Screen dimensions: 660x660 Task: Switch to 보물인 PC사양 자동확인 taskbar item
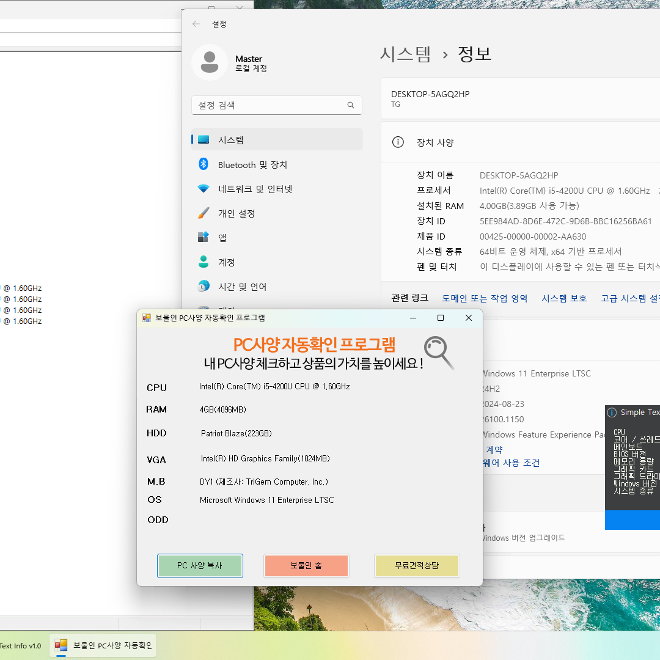[x=103, y=645]
